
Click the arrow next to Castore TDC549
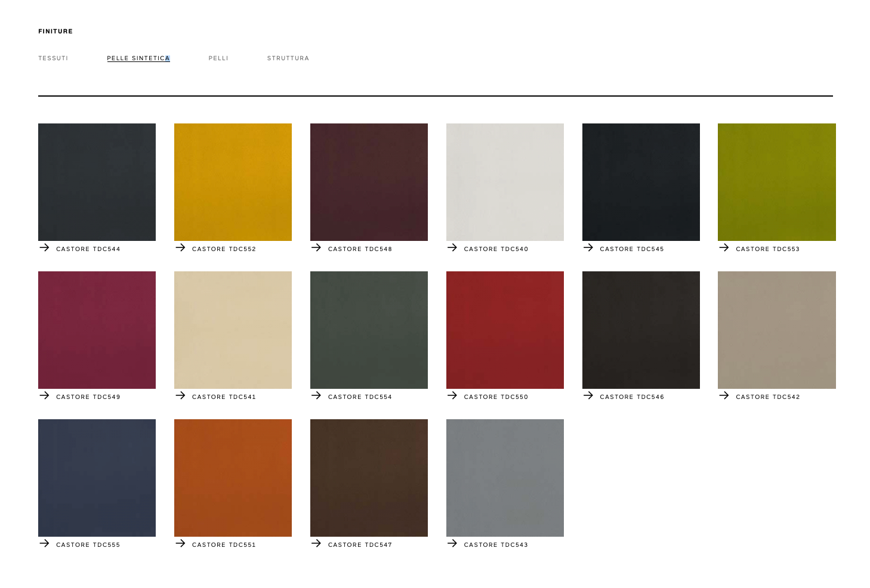[44, 395]
